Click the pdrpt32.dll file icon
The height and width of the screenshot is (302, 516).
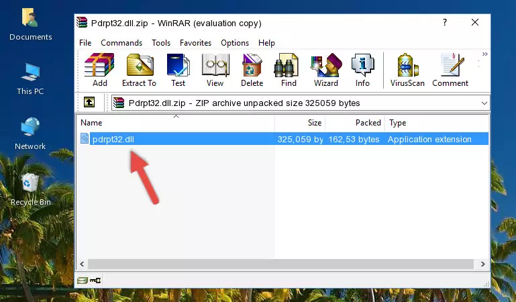click(85, 138)
